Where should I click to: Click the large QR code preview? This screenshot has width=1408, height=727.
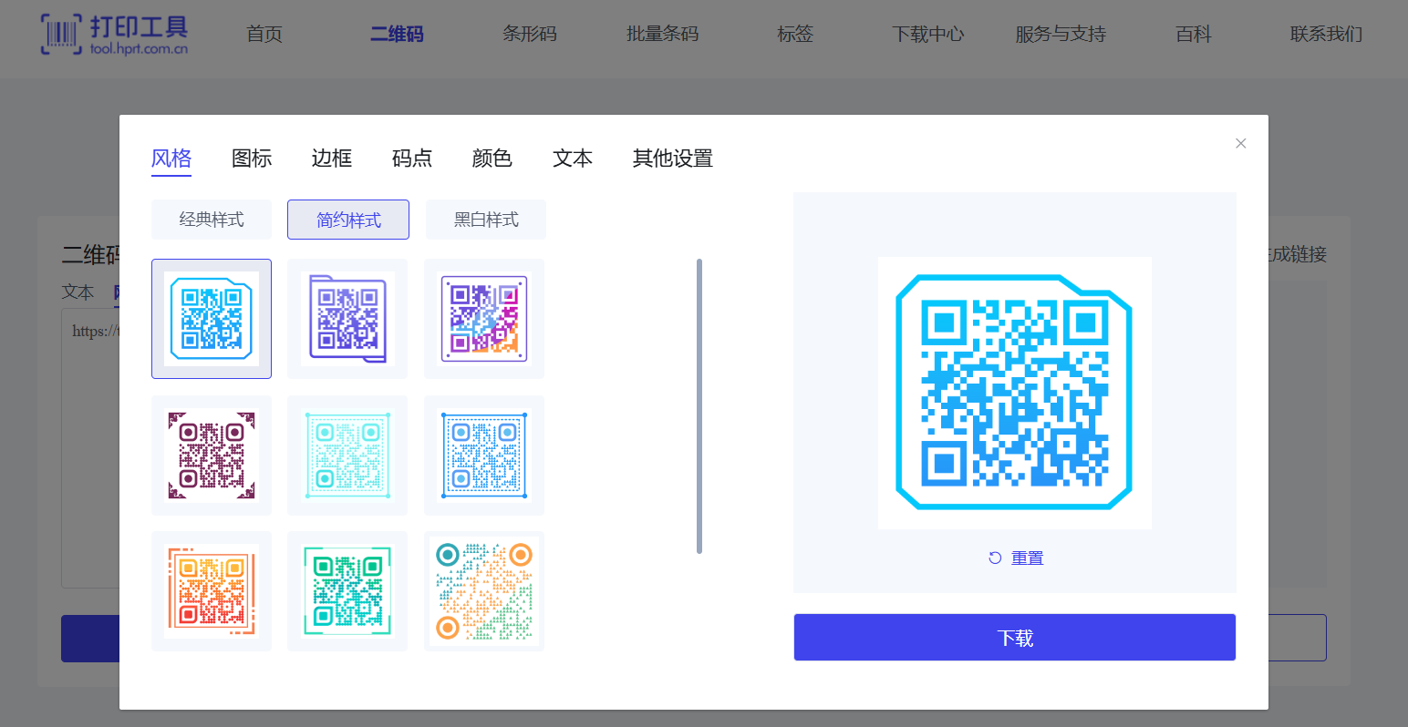1014,393
